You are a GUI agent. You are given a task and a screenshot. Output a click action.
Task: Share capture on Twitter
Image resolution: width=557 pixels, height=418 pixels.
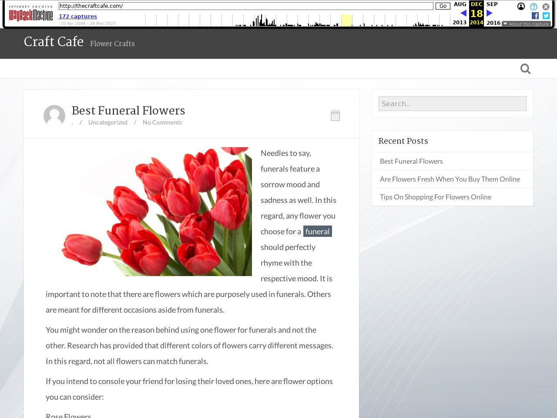[546, 16]
